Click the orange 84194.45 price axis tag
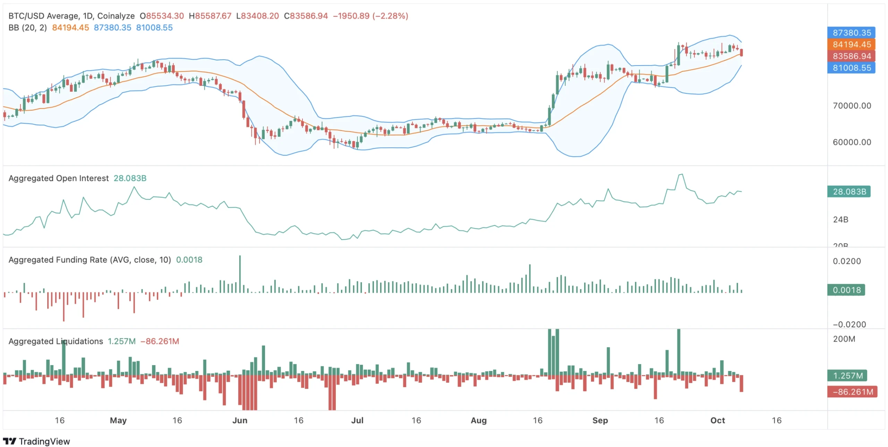The image size is (888, 447). (851, 44)
